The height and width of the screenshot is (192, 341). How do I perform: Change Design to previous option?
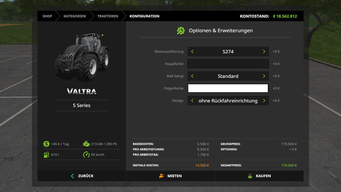pos(192,101)
